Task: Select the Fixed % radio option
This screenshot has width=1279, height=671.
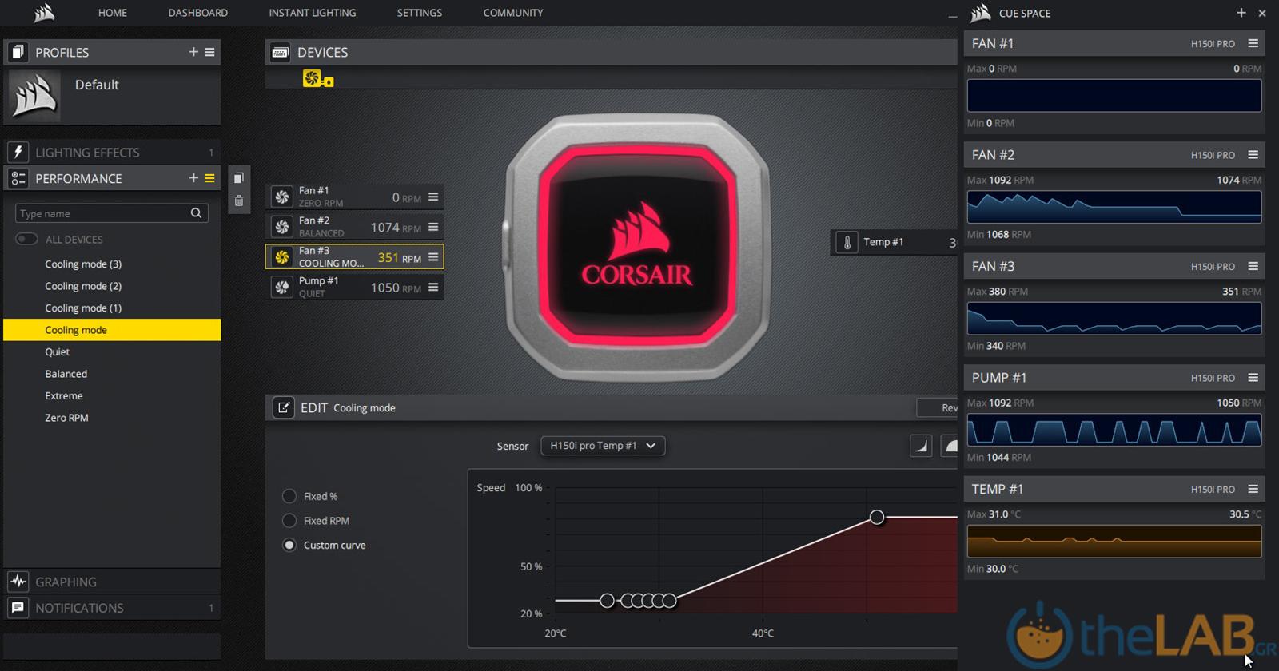Action: 289,496
